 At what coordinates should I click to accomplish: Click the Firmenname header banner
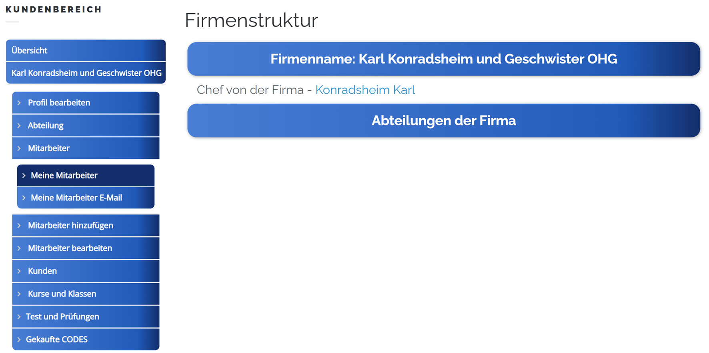(x=443, y=59)
